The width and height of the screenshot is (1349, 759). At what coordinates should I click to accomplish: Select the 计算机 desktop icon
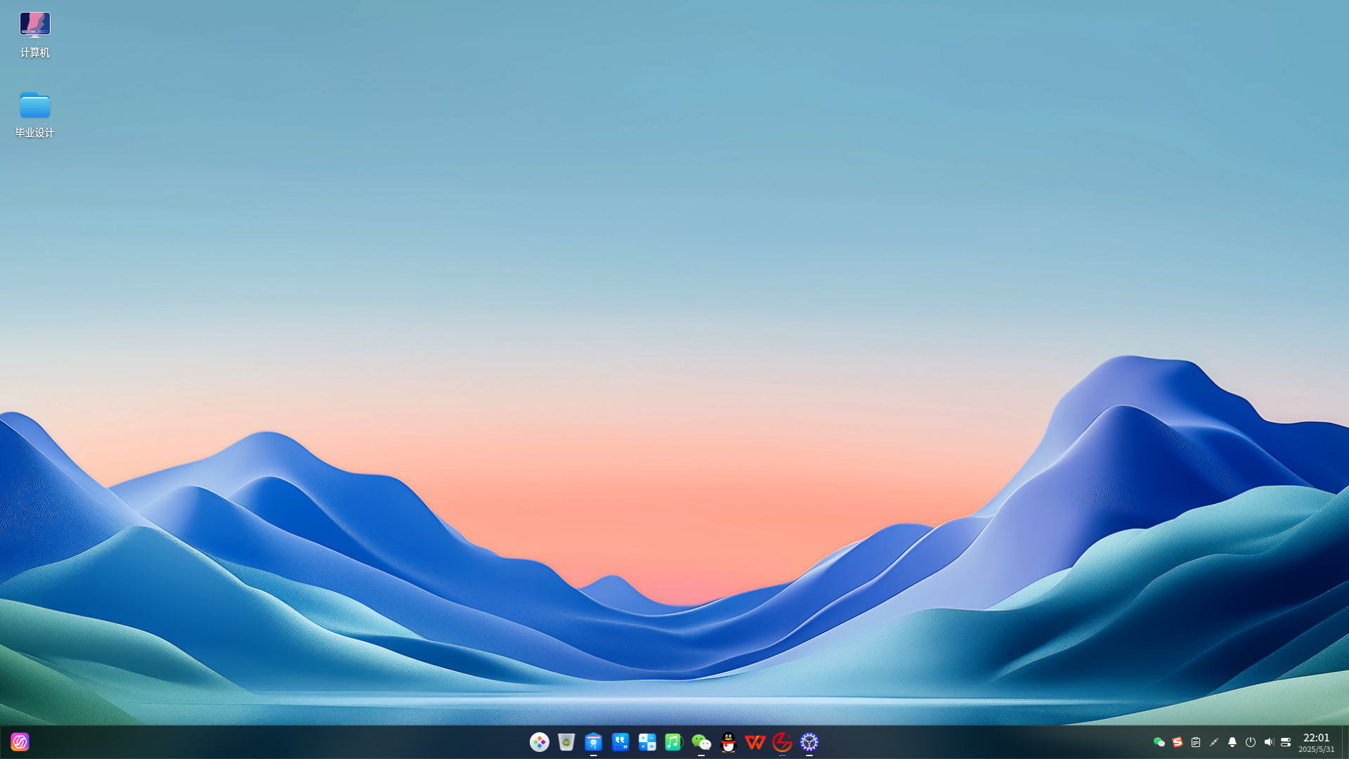(34, 35)
